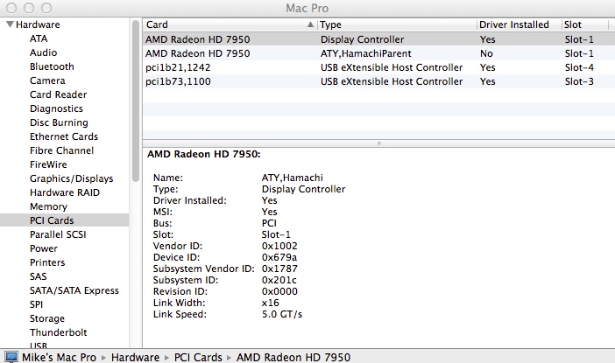
Task: Select SAS in the sidebar
Action: [38, 277]
